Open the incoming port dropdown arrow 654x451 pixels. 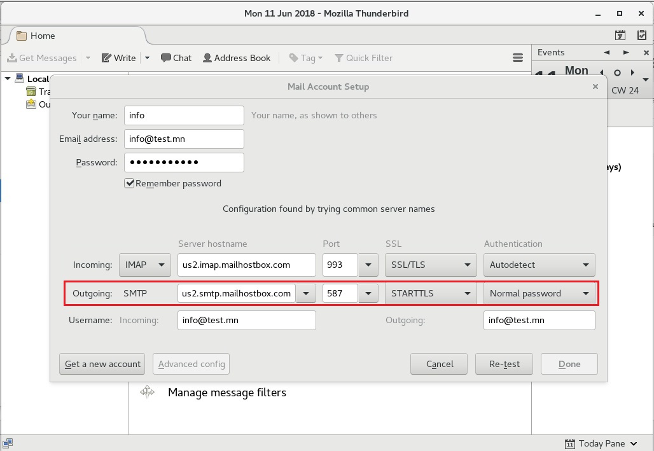[x=368, y=265]
